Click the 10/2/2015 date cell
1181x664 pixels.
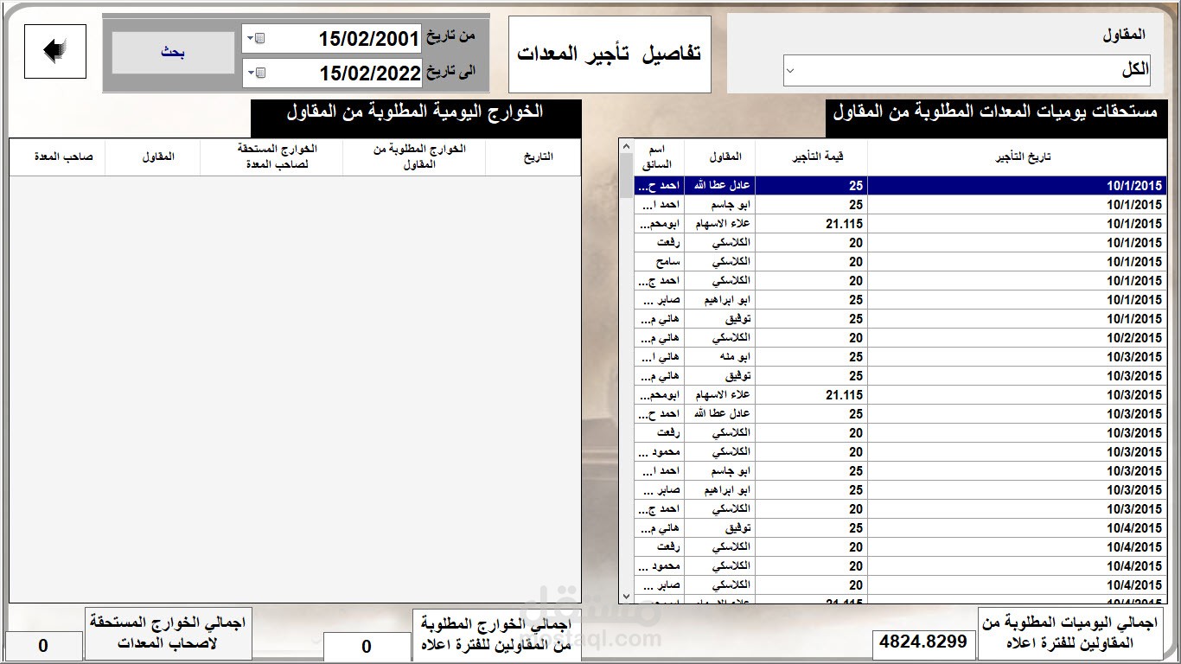[1016, 338]
